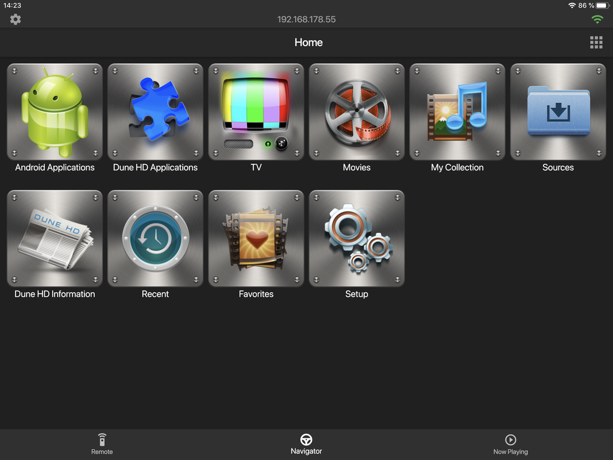The height and width of the screenshot is (460, 613).
Task: Tap the 14:23 clock in status bar
Action: tap(12, 6)
